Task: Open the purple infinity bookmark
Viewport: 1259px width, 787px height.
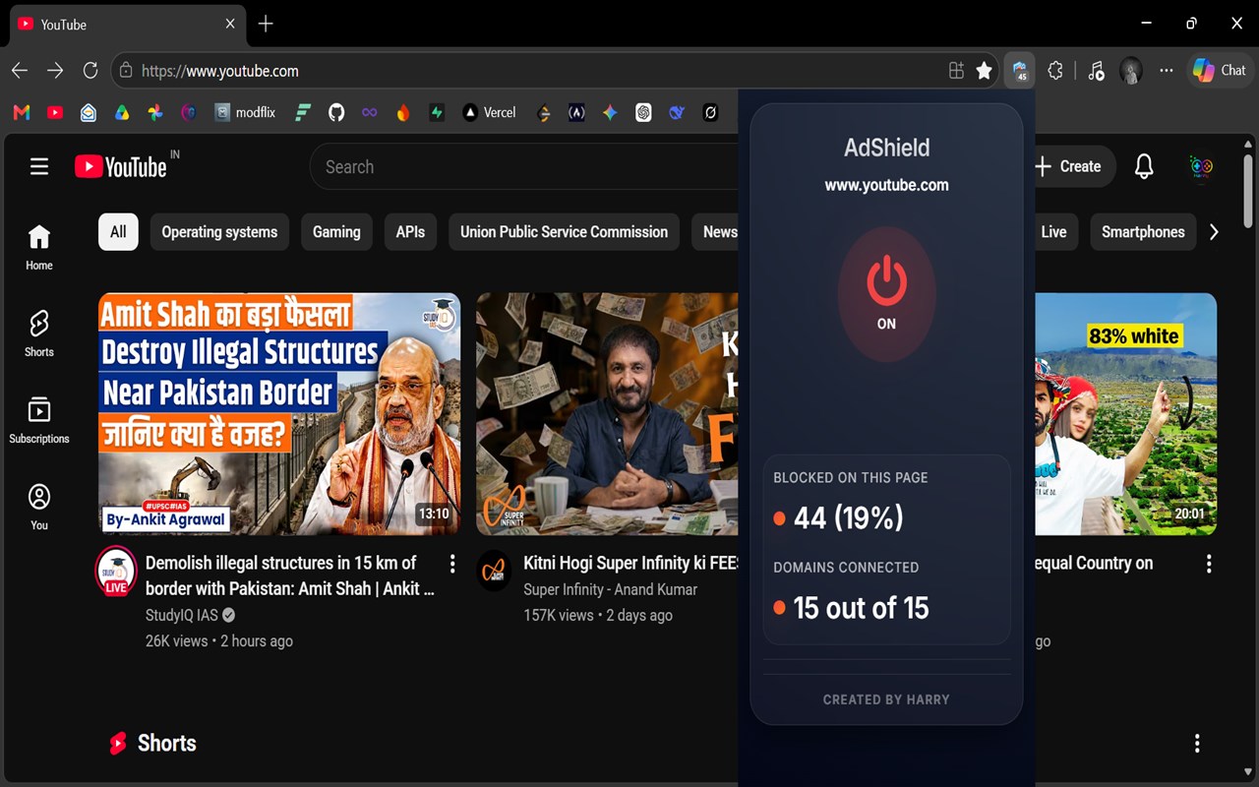Action: (370, 113)
